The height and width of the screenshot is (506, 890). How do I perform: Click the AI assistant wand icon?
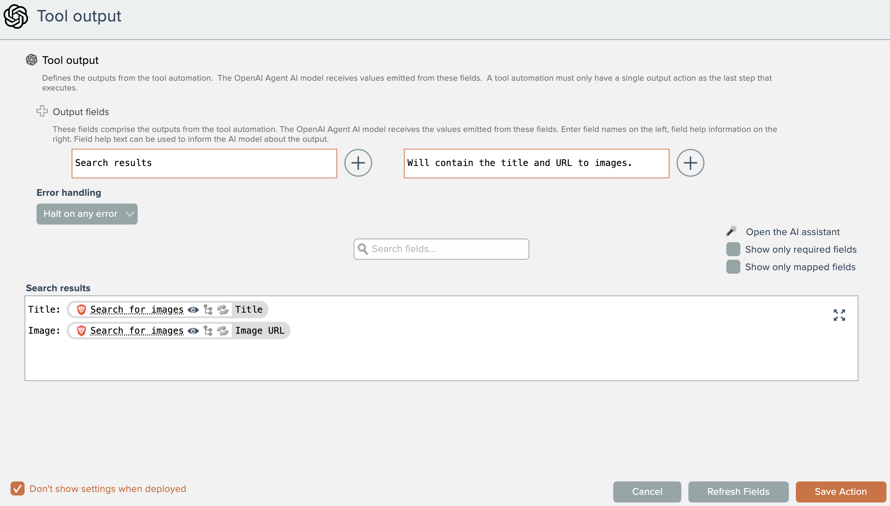point(732,231)
